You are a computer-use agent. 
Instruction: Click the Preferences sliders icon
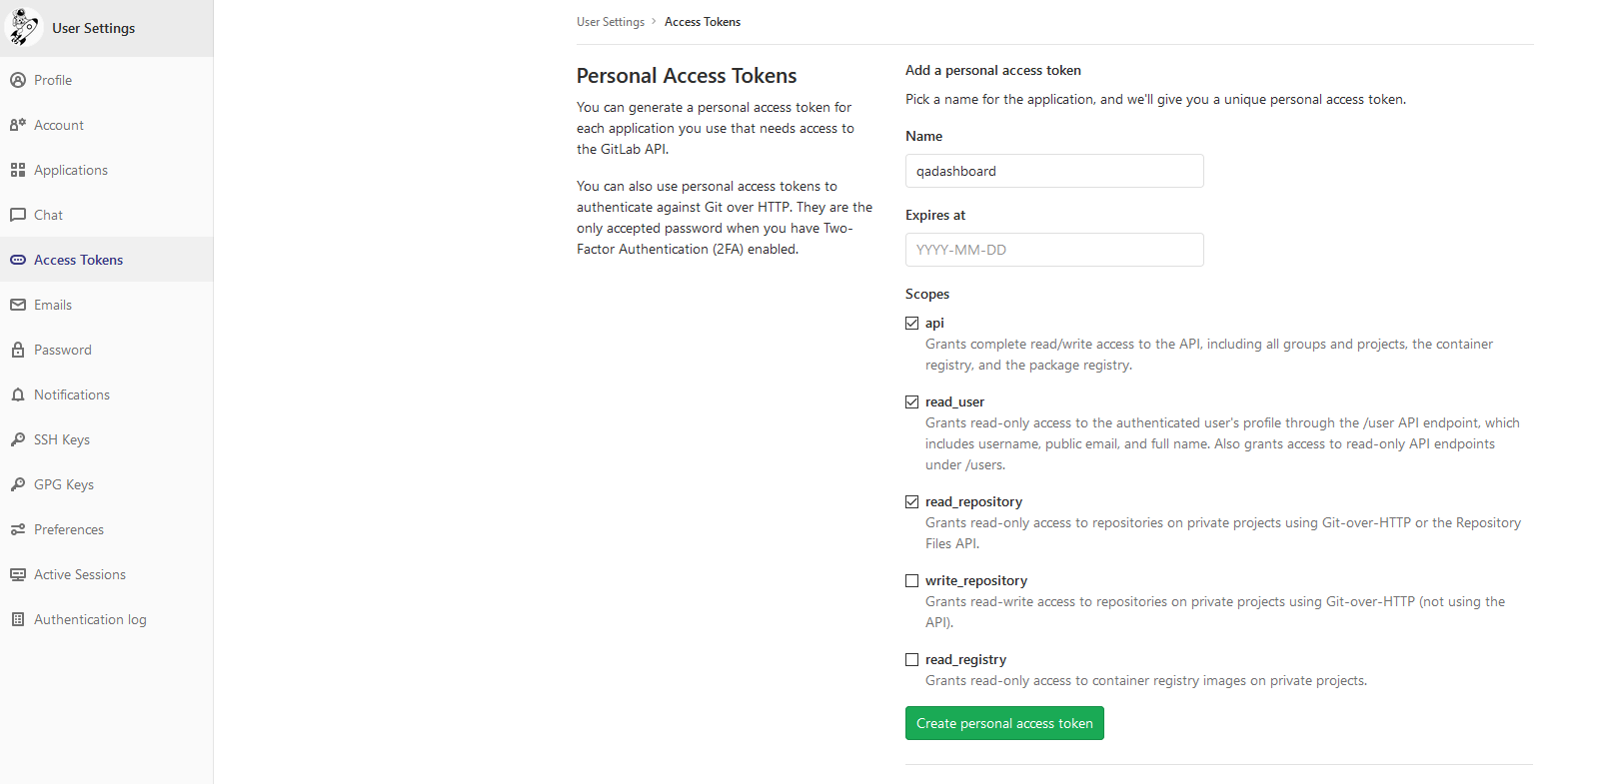pyautogui.click(x=18, y=529)
